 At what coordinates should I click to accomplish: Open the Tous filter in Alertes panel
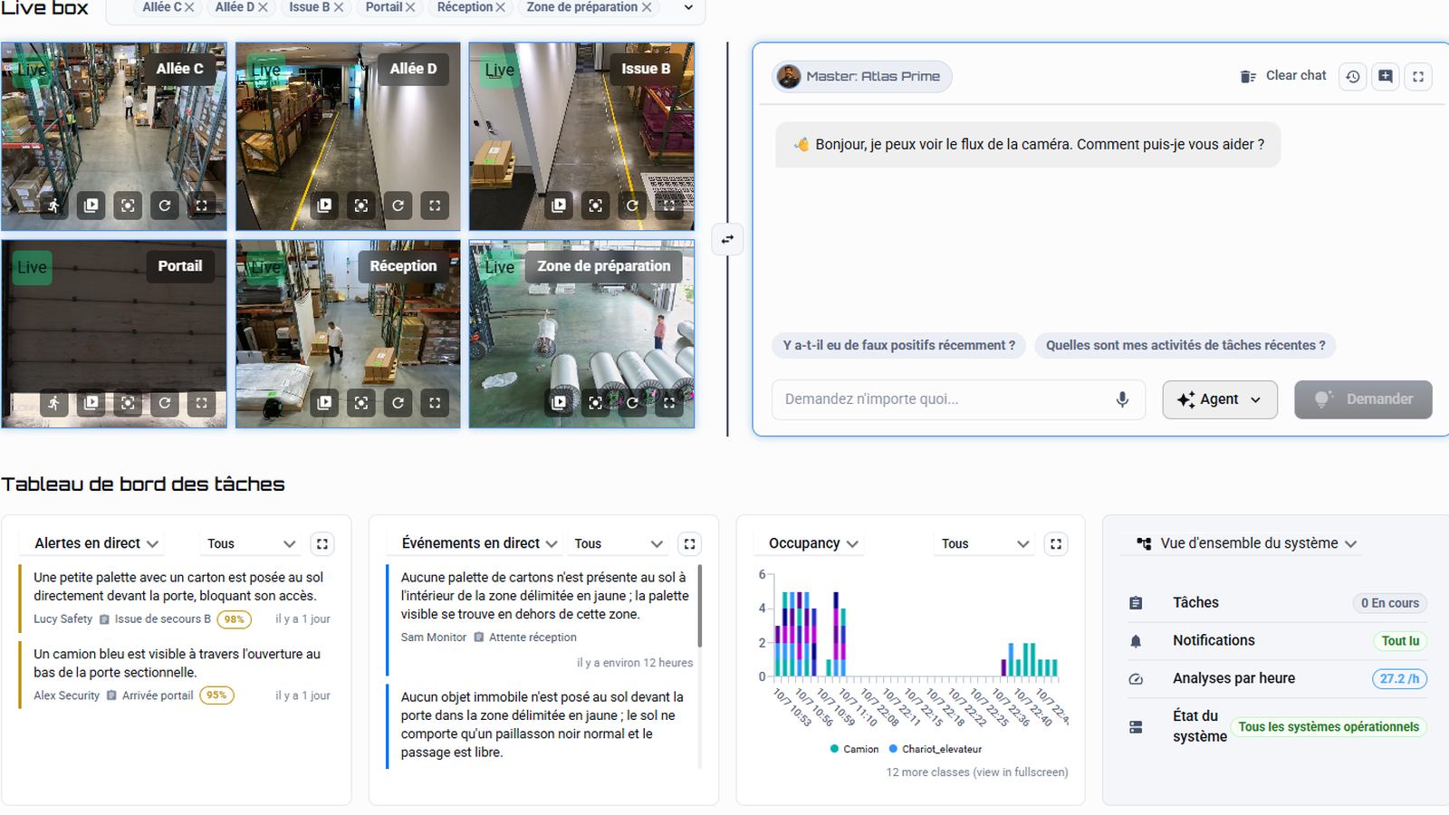point(251,543)
